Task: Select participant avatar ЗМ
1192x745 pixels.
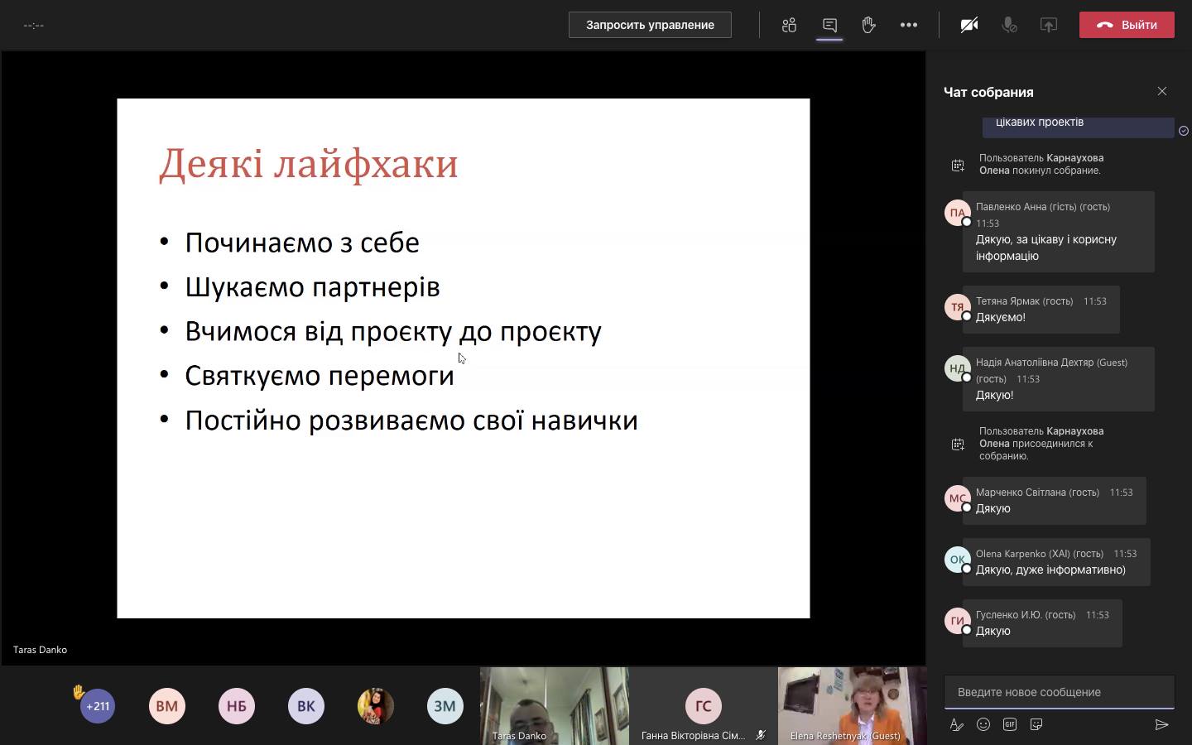Action: (445, 706)
